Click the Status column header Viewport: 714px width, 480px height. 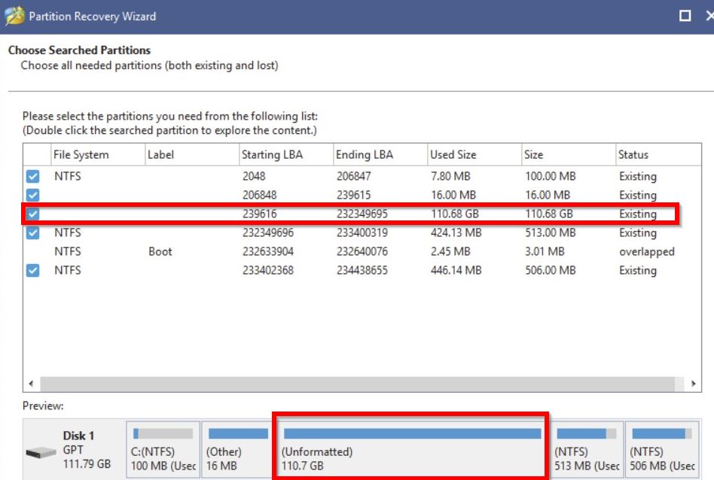coord(633,155)
